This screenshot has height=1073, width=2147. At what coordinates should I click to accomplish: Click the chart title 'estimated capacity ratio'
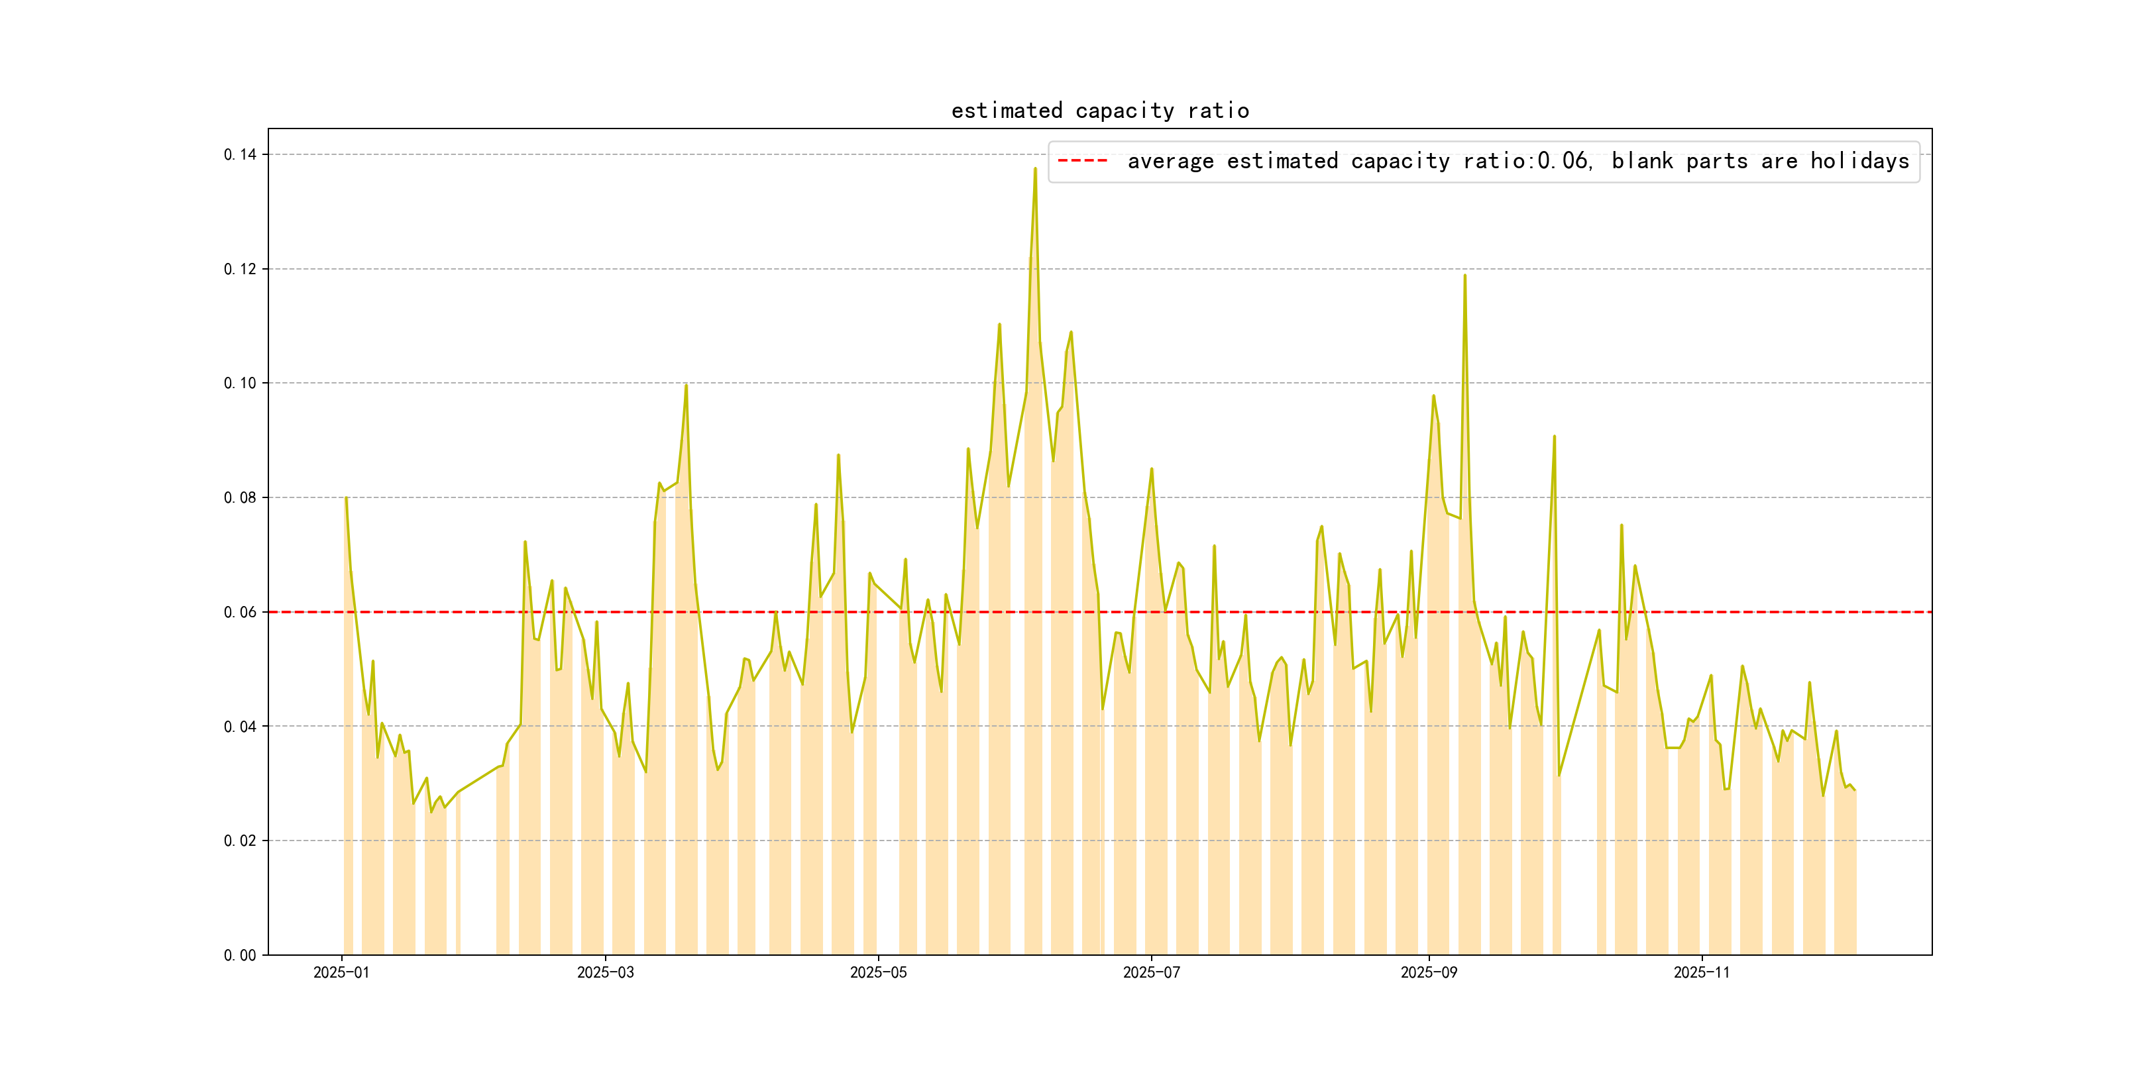coord(1099,111)
